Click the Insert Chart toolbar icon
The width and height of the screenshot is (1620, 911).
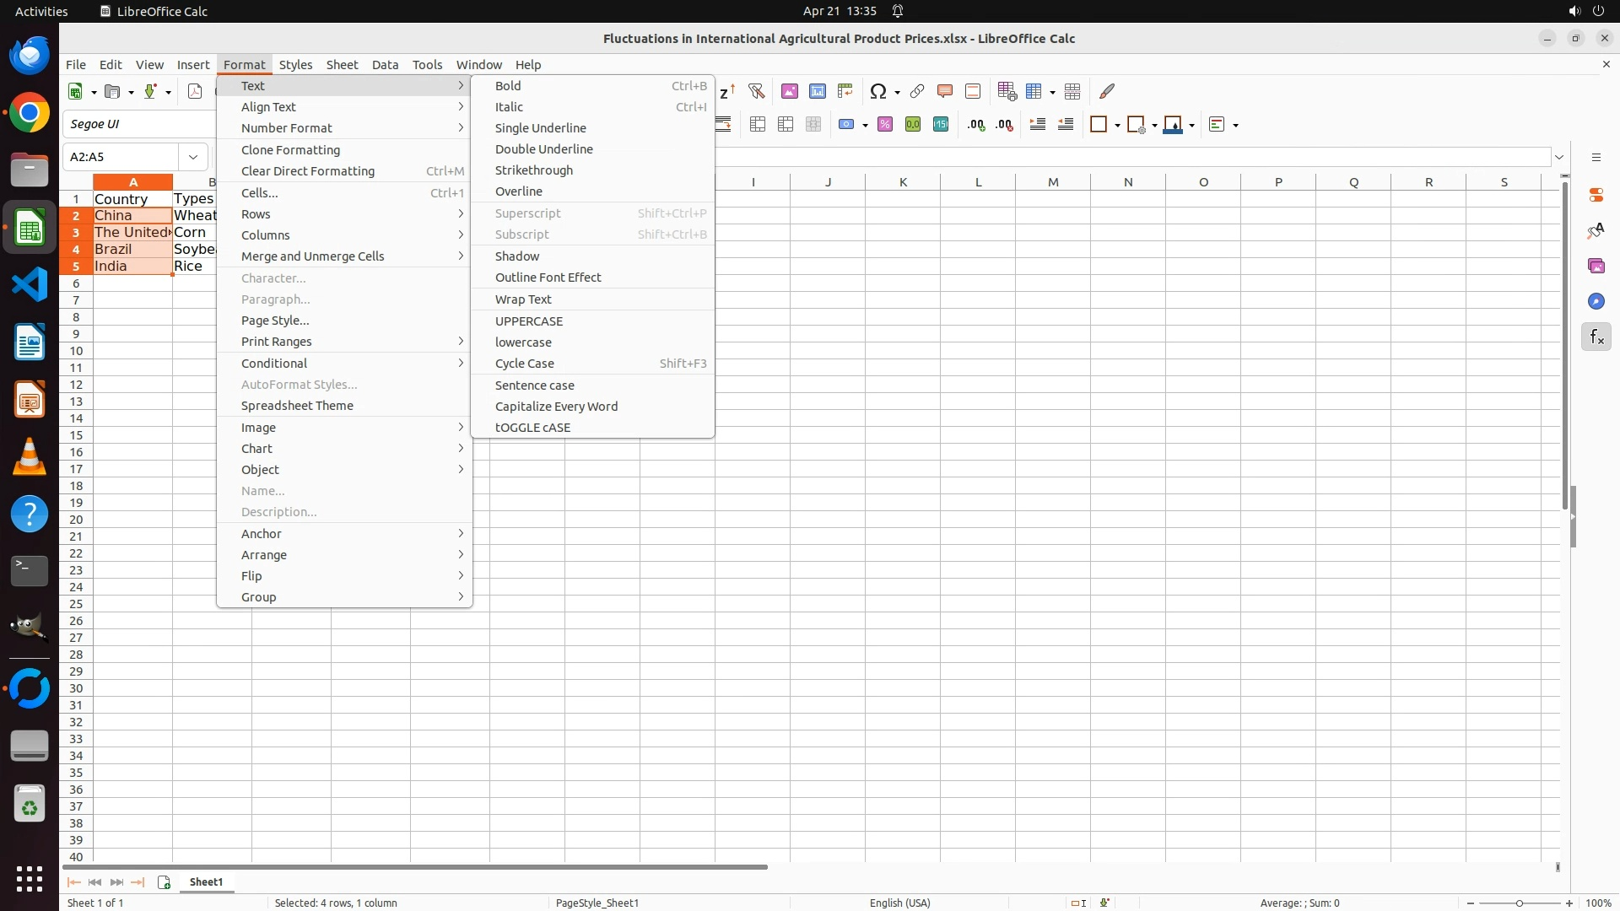tap(818, 91)
